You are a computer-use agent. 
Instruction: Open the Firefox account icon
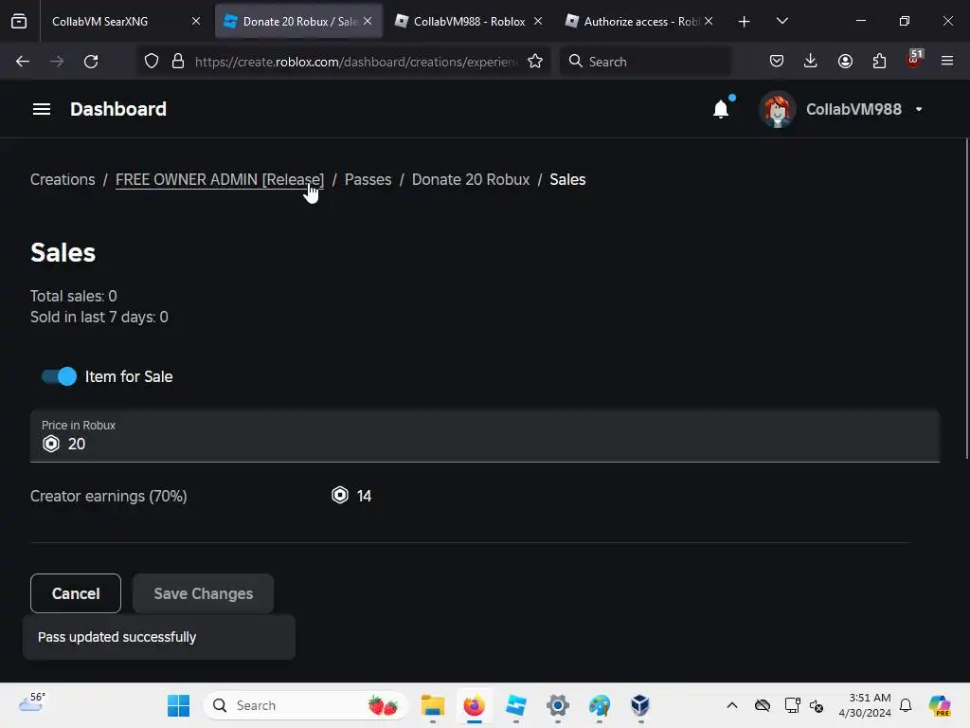tap(845, 62)
